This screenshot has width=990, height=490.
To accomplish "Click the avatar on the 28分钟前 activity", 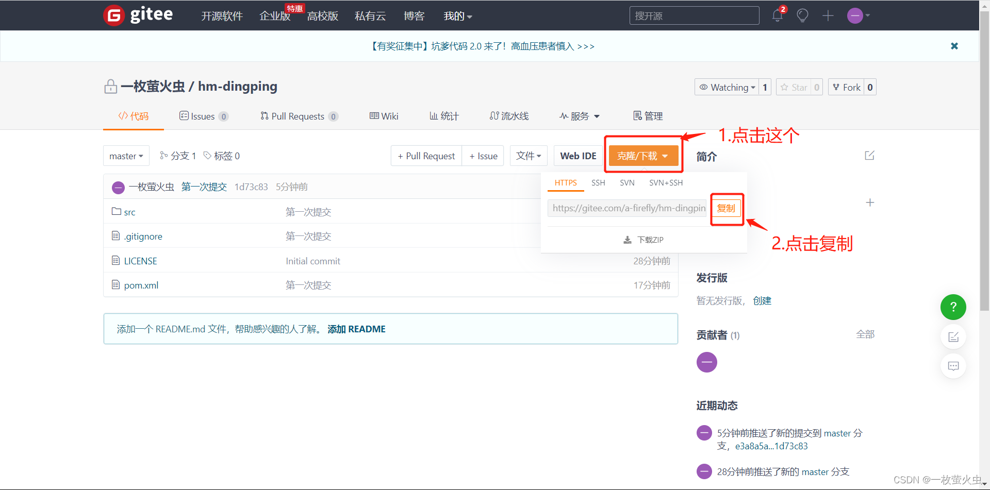I will coord(704,471).
